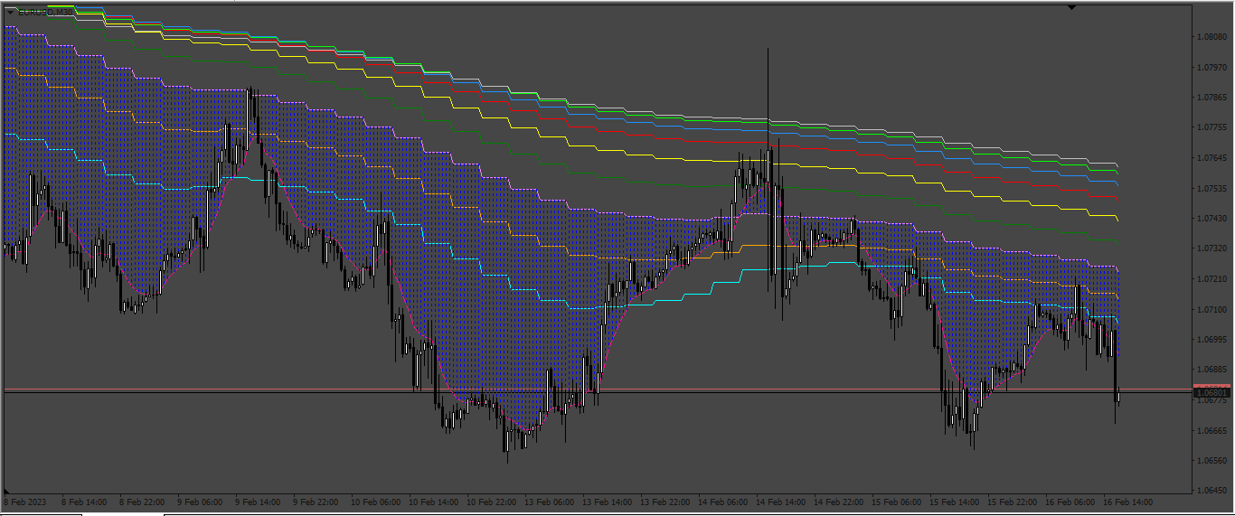Click the 9 Feb 22:00 time label

click(x=316, y=501)
